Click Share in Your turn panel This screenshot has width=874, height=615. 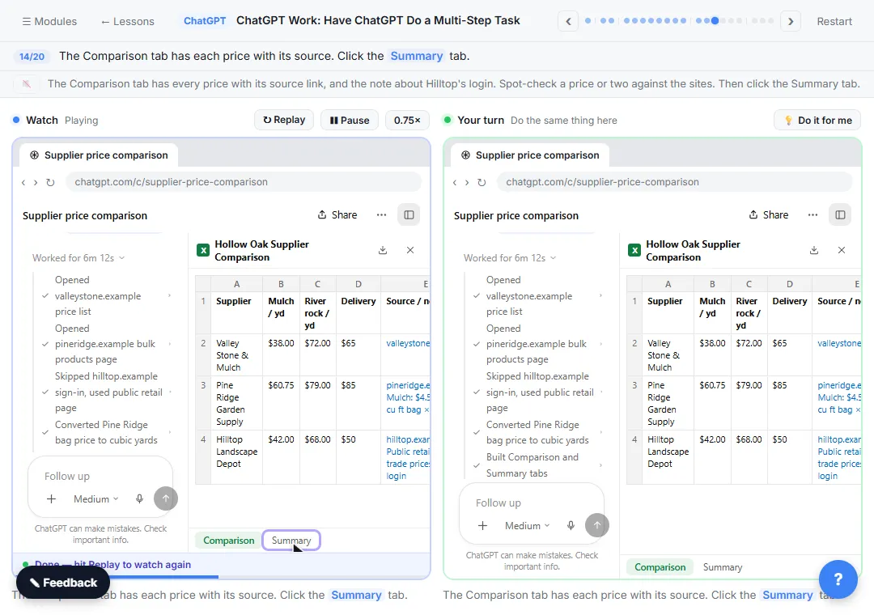tap(769, 214)
